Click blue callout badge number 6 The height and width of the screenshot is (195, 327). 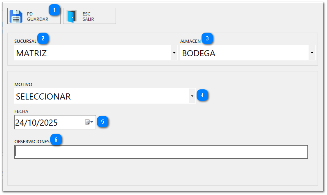point(56,140)
